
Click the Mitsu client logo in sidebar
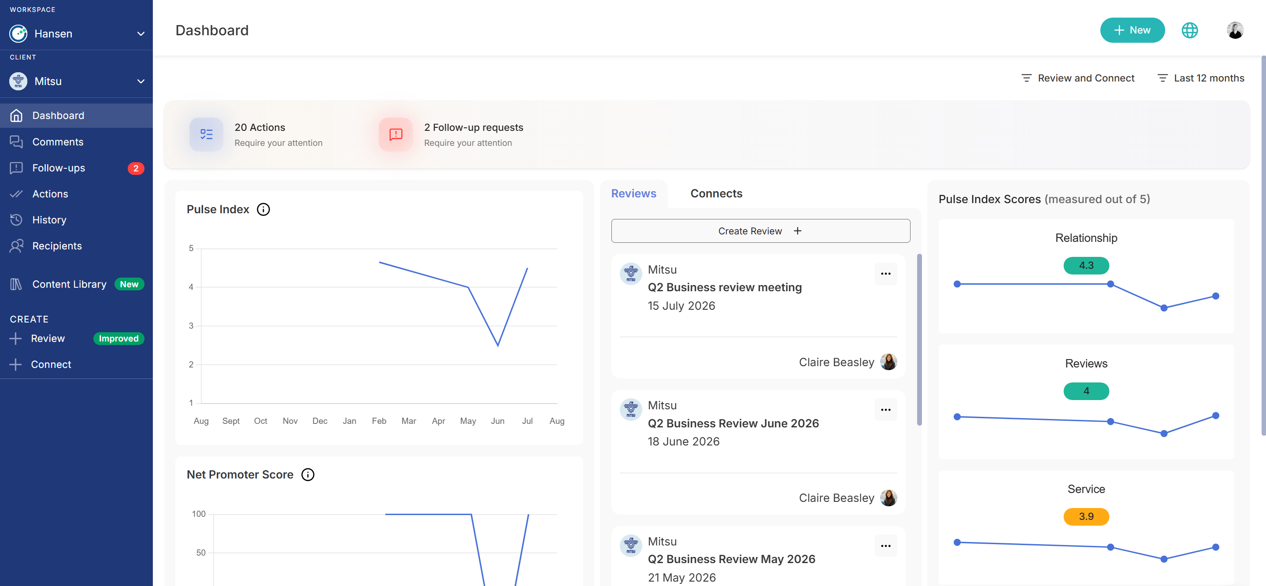(x=18, y=81)
